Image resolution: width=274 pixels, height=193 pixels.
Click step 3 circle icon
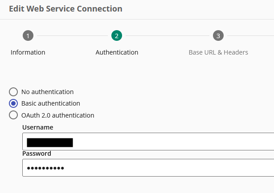tap(218, 35)
